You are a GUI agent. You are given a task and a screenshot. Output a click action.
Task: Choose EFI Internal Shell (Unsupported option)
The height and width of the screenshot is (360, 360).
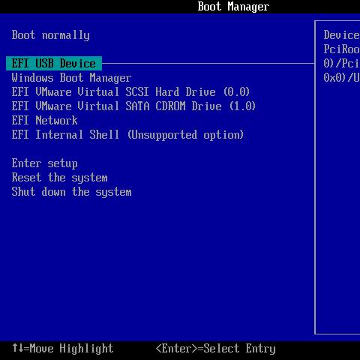127,135
